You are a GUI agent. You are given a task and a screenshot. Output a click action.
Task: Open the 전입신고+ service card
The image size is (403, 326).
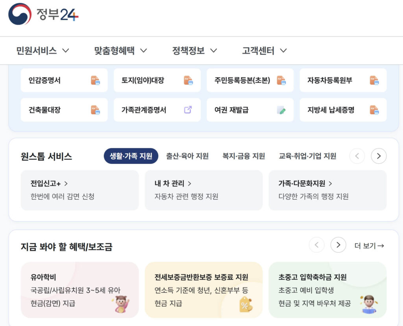click(79, 190)
